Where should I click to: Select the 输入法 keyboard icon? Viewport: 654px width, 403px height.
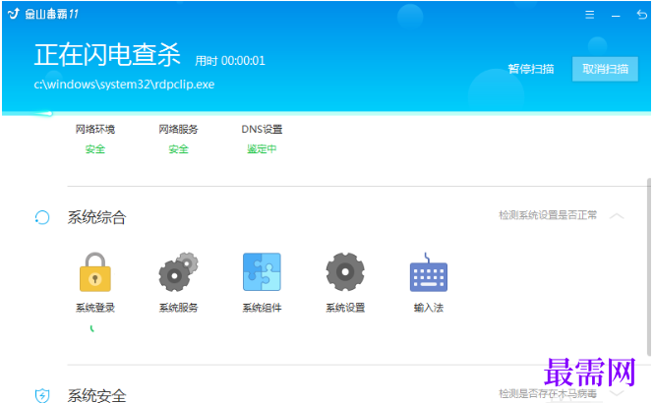(429, 271)
